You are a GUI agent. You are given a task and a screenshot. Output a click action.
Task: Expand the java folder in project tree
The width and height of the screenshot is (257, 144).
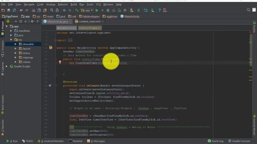11,35
